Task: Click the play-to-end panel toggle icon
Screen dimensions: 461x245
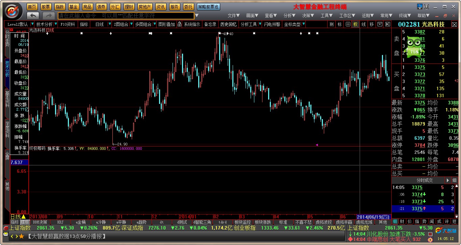Action: pyautogui.click(x=387, y=24)
